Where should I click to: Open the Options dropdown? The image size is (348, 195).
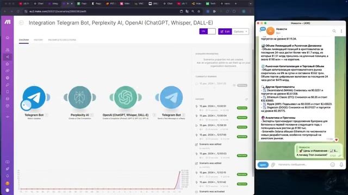click(240, 31)
